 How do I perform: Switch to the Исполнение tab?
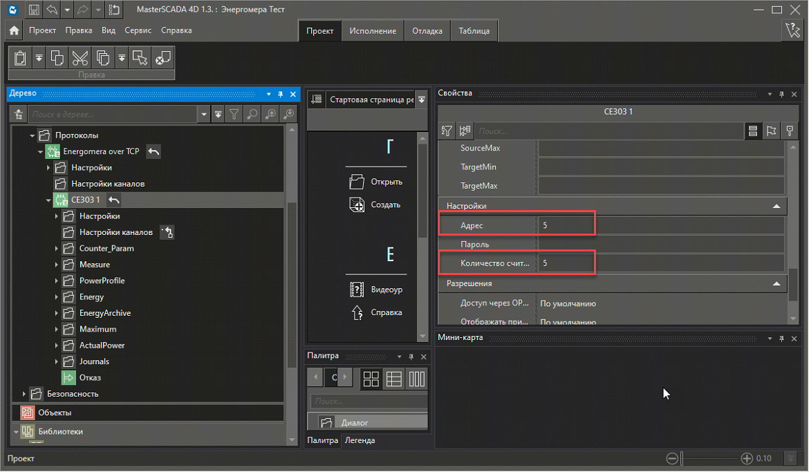[373, 31]
